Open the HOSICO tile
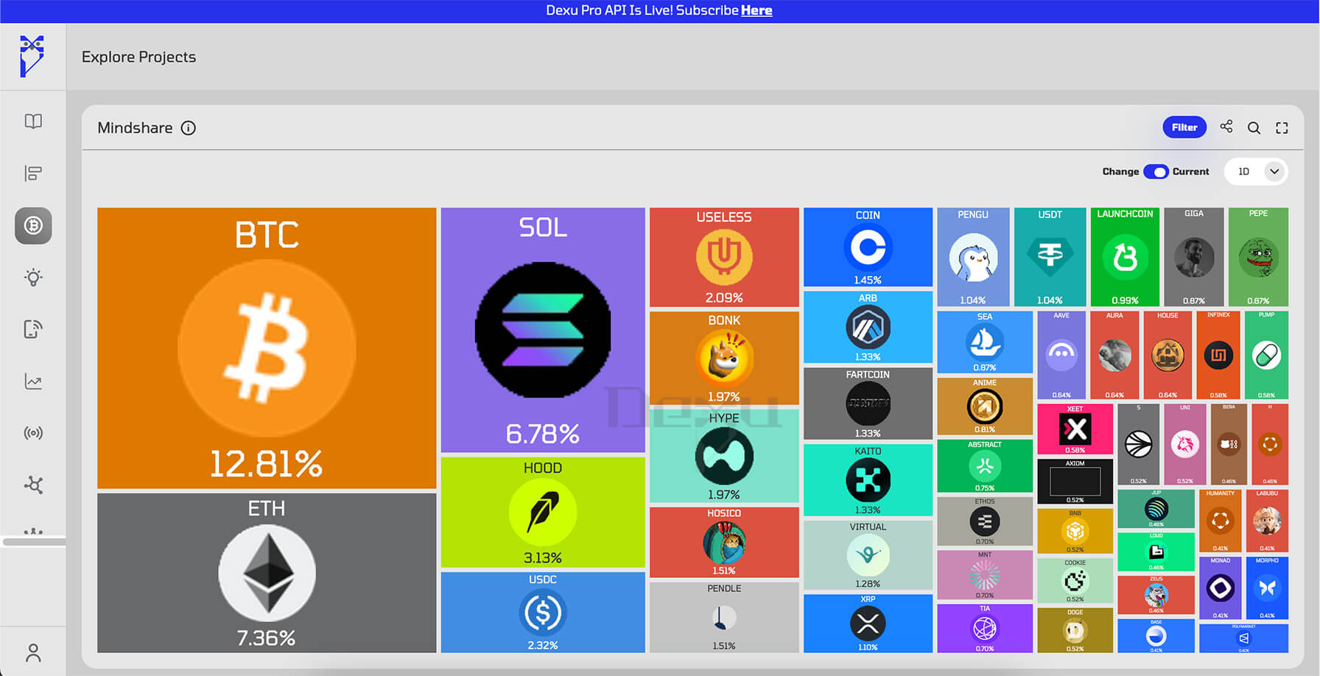 coord(724,542)
